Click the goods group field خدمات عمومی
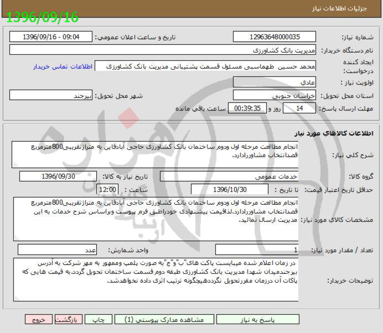Screen dimensions: 383x333 pyautogui.click(x=229, y=176)
